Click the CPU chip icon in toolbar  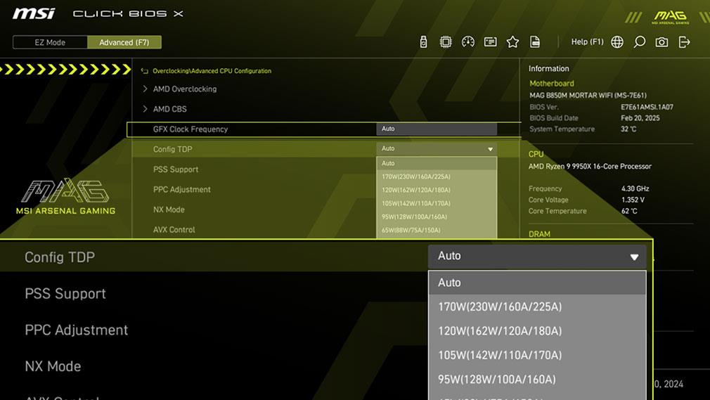tap(446, 42)
